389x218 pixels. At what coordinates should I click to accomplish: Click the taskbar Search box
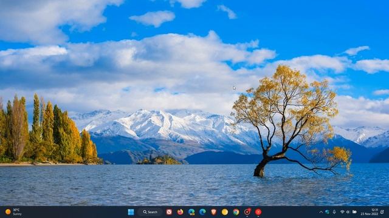(x=150, y=212)
